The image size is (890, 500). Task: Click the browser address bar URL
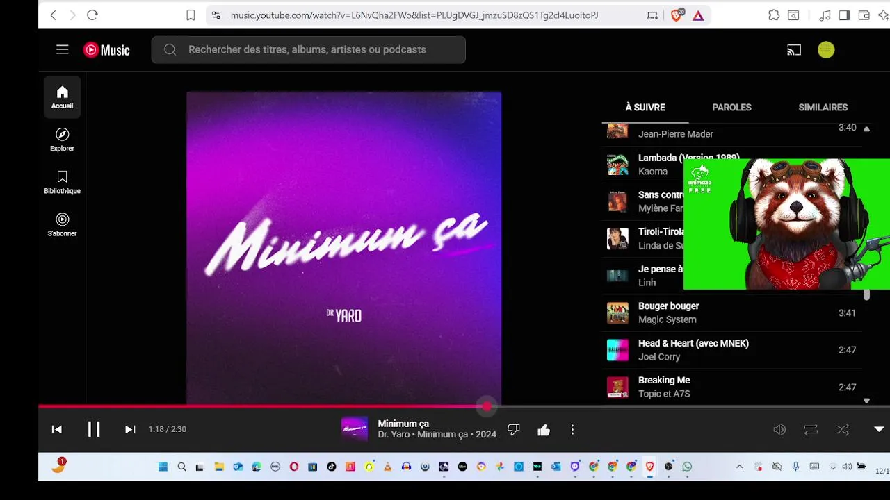(x=414, y=15)
